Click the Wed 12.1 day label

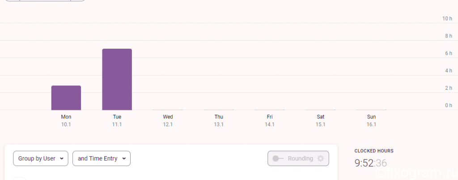pos(168,121)
